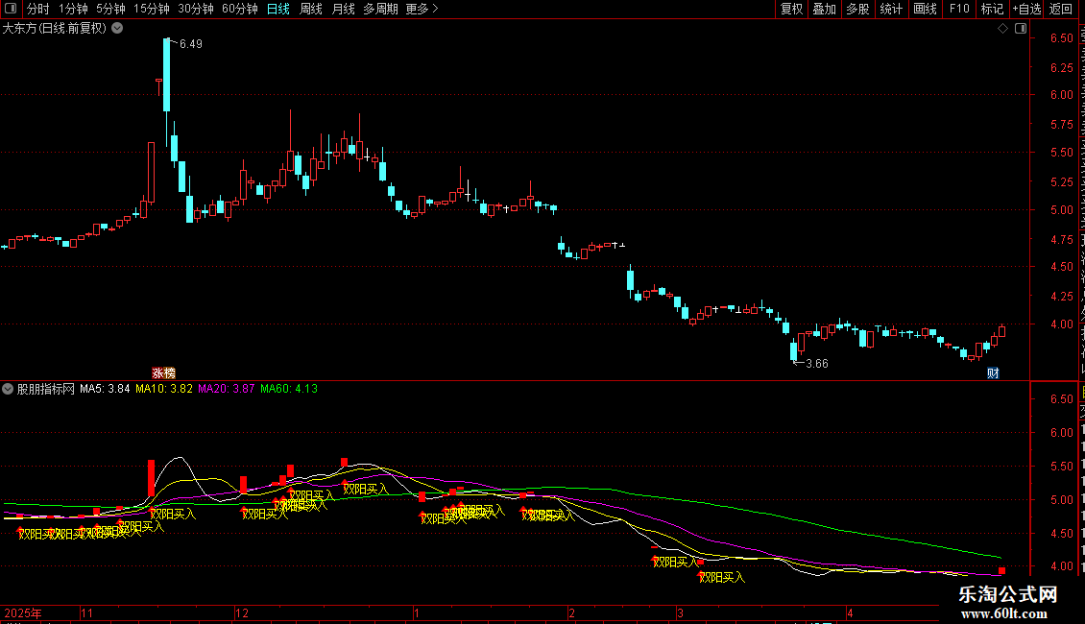This screenshot has height=624, width=1085.
Task: Open 统计 statistics tool
Action: coord(890,9)
